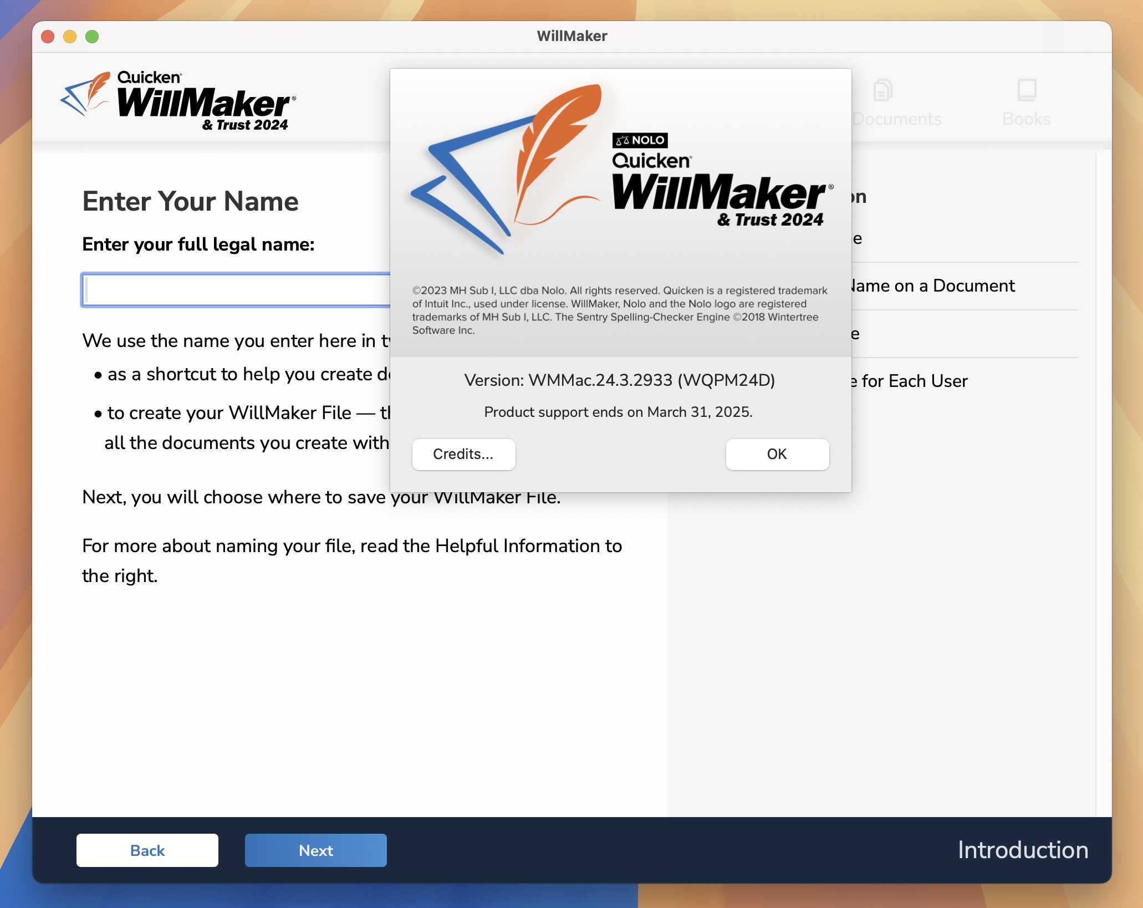
Task: Click the WillMaker window title
Action: 572,36
